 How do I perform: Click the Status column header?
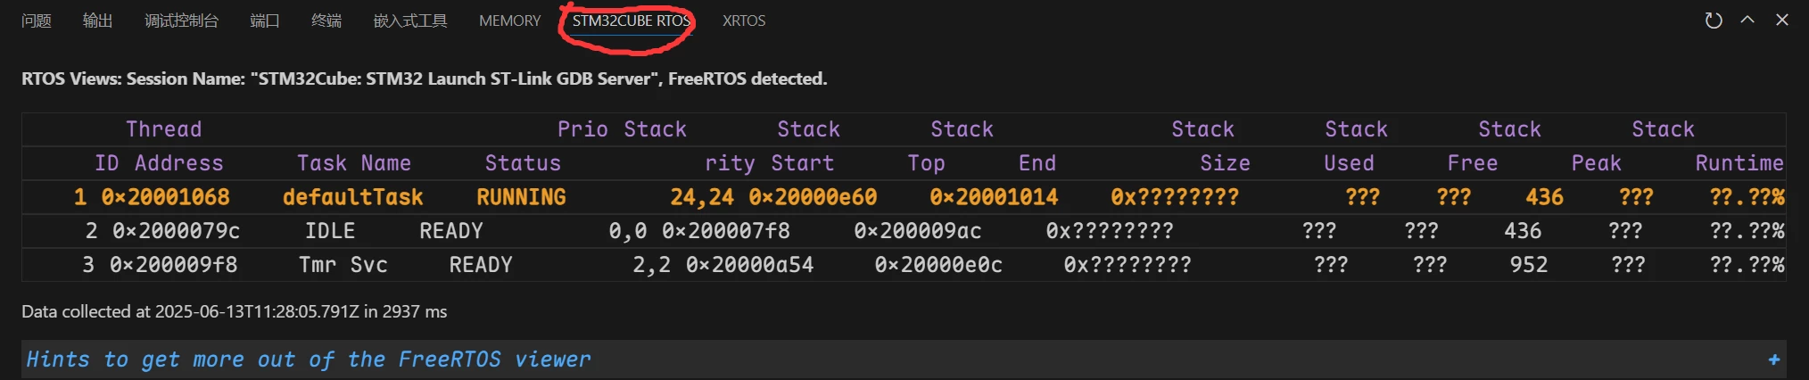click(x=523, y=163)
